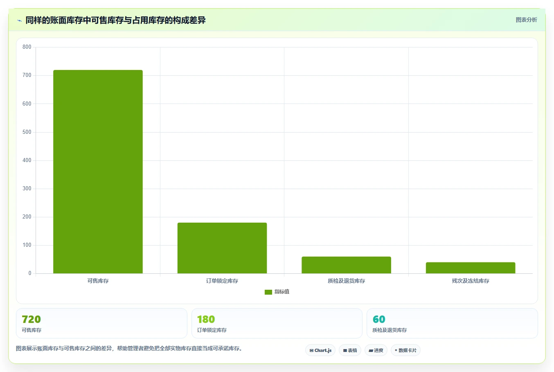Click the 可售库存 bar in the chart
The height and width of the screenshot is (372, 554).
click(98, 171)
